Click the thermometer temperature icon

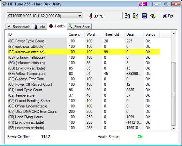coord(91,16)
